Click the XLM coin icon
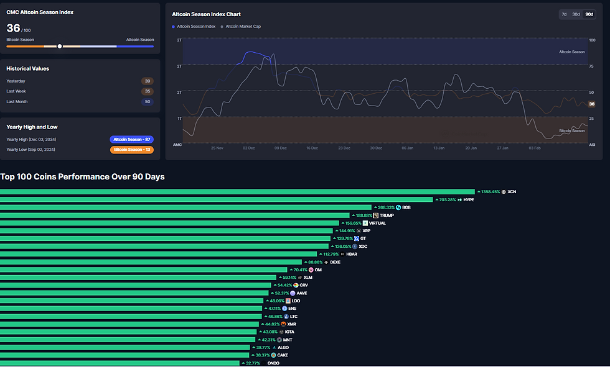The image size is (610, 367). (300, 278)
